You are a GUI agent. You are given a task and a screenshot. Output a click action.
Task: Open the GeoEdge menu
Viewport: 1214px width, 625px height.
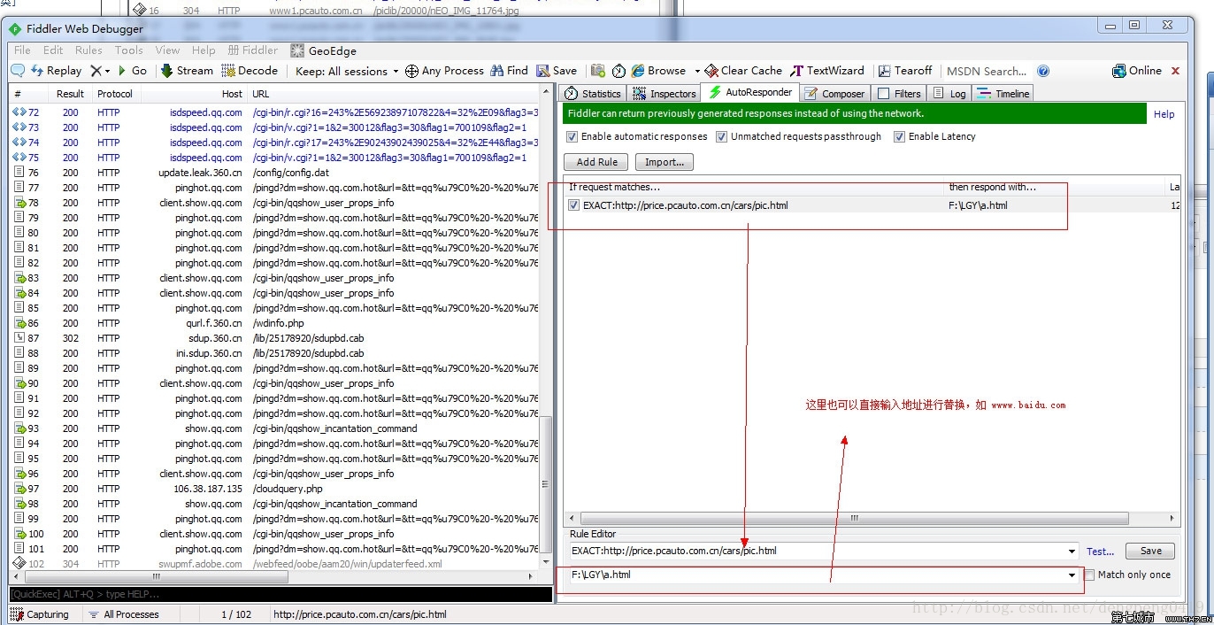pyautogui.click(x=323, y=50)
